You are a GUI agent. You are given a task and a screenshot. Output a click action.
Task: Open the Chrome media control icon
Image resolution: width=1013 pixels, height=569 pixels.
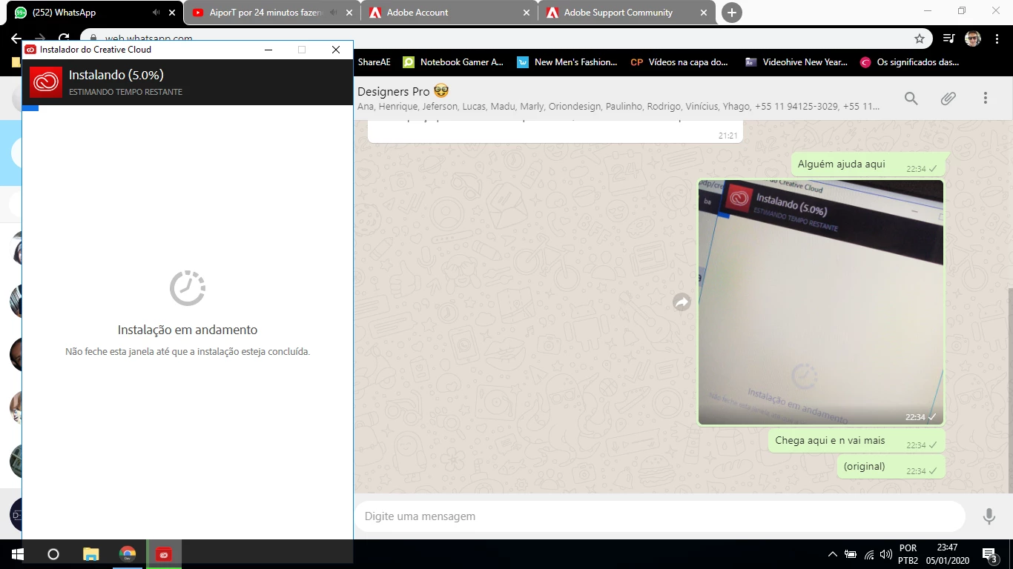(x=948, y=39)
